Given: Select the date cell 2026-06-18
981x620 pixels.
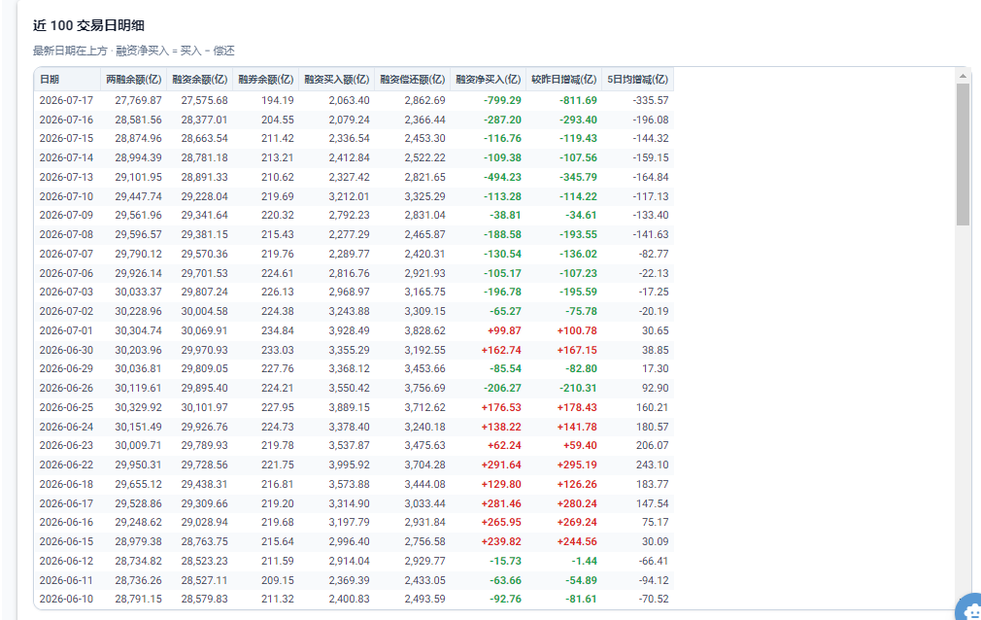Looking at the screenshot, I should [66, 484].
